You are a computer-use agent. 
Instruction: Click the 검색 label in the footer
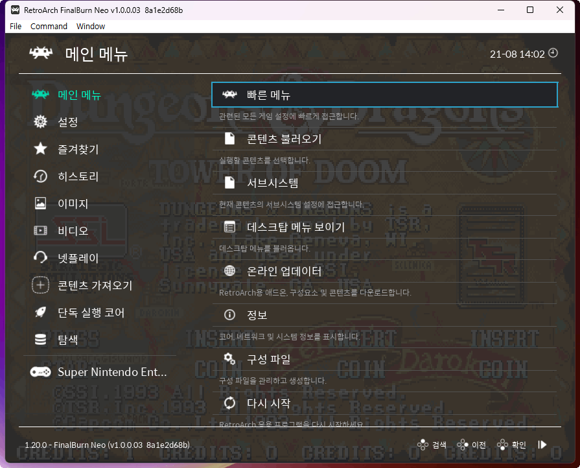pyautogui.click(x=439, y=445)
